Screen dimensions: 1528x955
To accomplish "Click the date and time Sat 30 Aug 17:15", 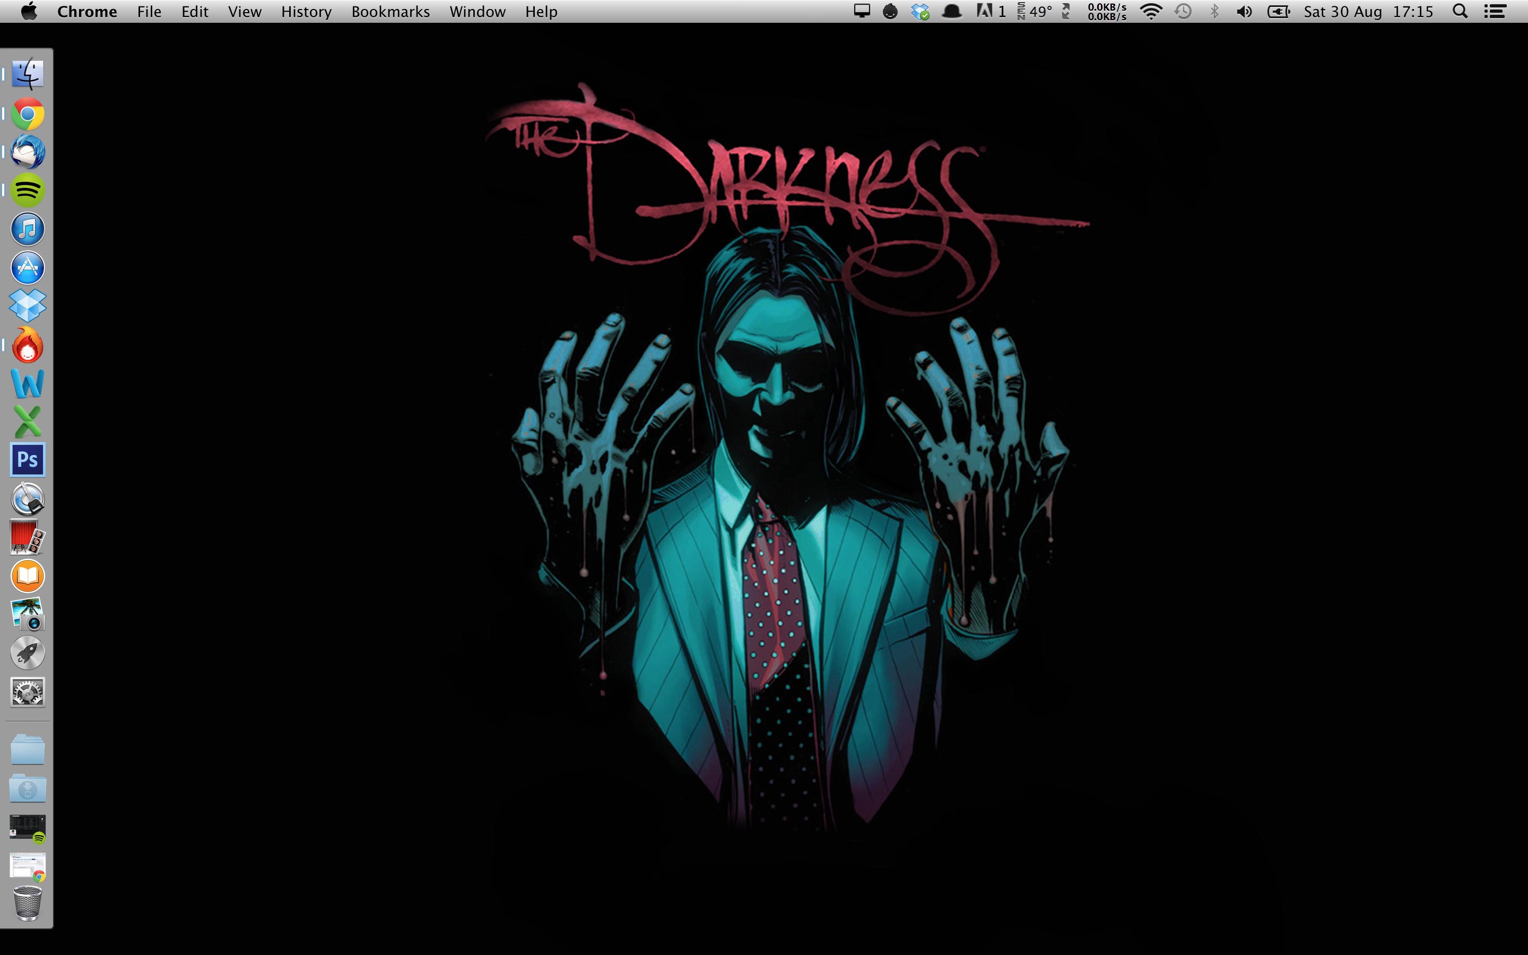I will tap(1368, 11).
